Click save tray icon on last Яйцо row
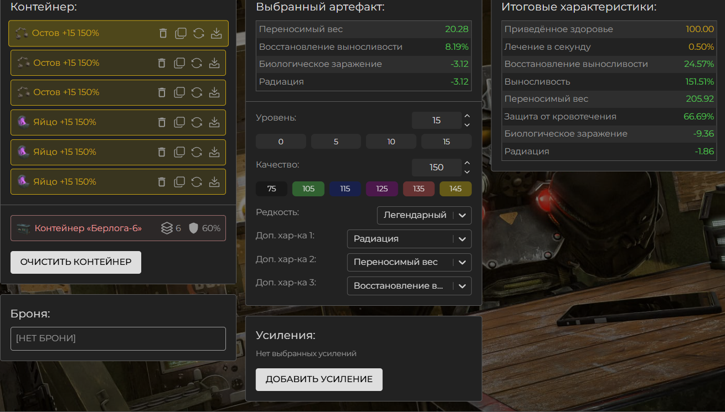This screenshot has width=725, height=412. 214,182
